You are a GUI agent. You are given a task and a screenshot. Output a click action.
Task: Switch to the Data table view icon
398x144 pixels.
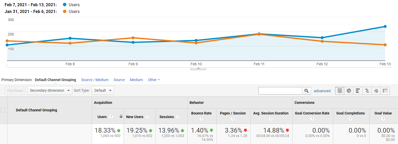pyautogui.click(x=340, y=91)
